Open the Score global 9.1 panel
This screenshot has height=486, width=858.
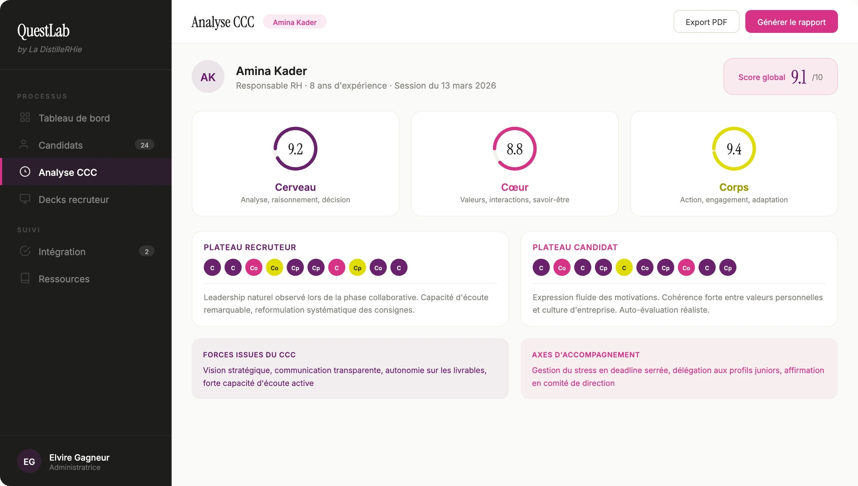(x=780, y=76)
